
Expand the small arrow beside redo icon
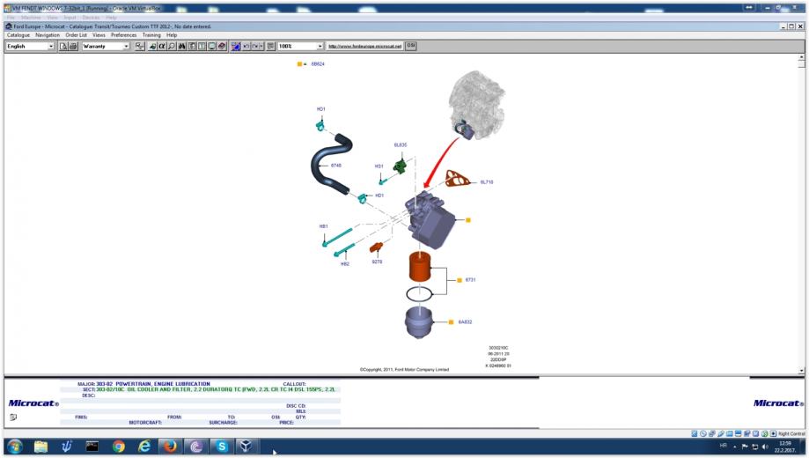[261, 47]
